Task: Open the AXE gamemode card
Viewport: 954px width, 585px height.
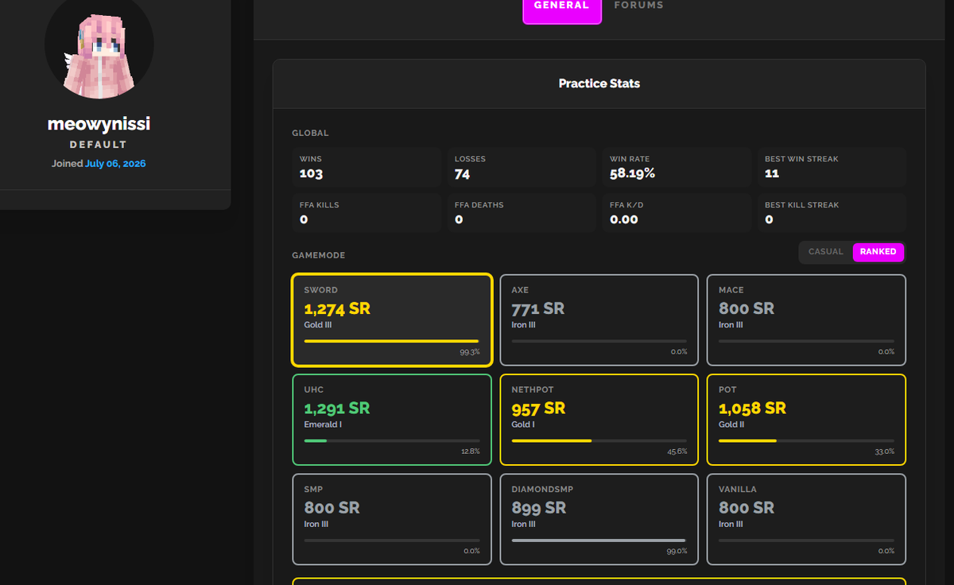Action: point(599,320)
